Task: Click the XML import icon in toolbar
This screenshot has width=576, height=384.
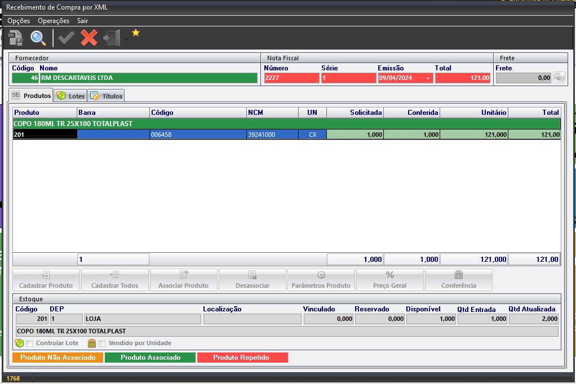Action: (x=15, y=38)
